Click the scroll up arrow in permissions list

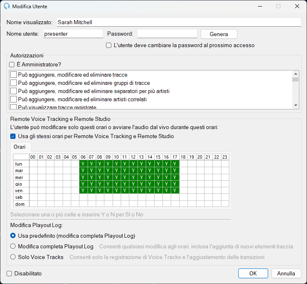coord(296,74)
